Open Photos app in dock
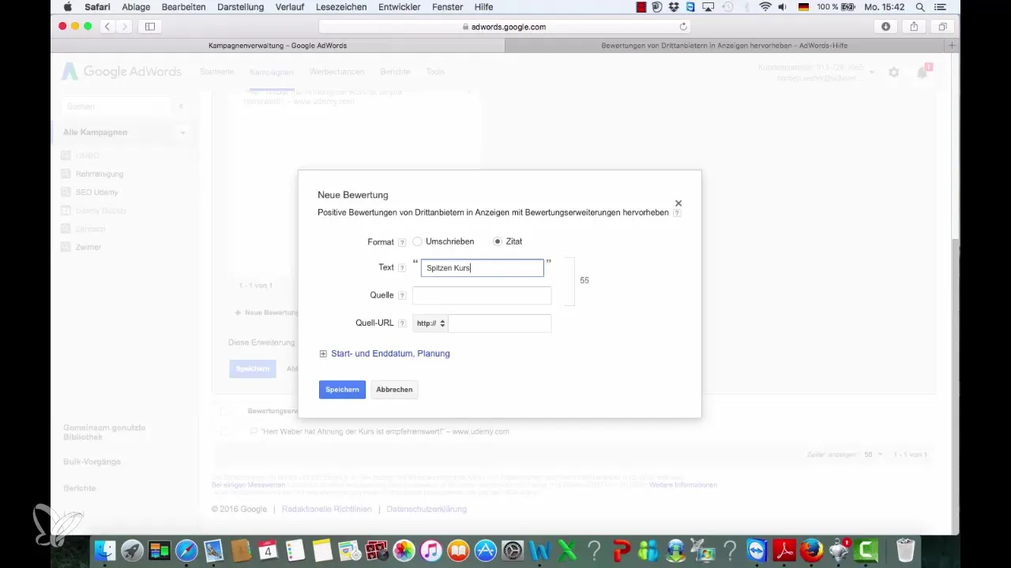 point(404,550)
